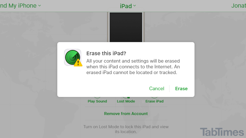Click Remove from Account link
This screenshot has width=246, height=138.
point(126,114)
